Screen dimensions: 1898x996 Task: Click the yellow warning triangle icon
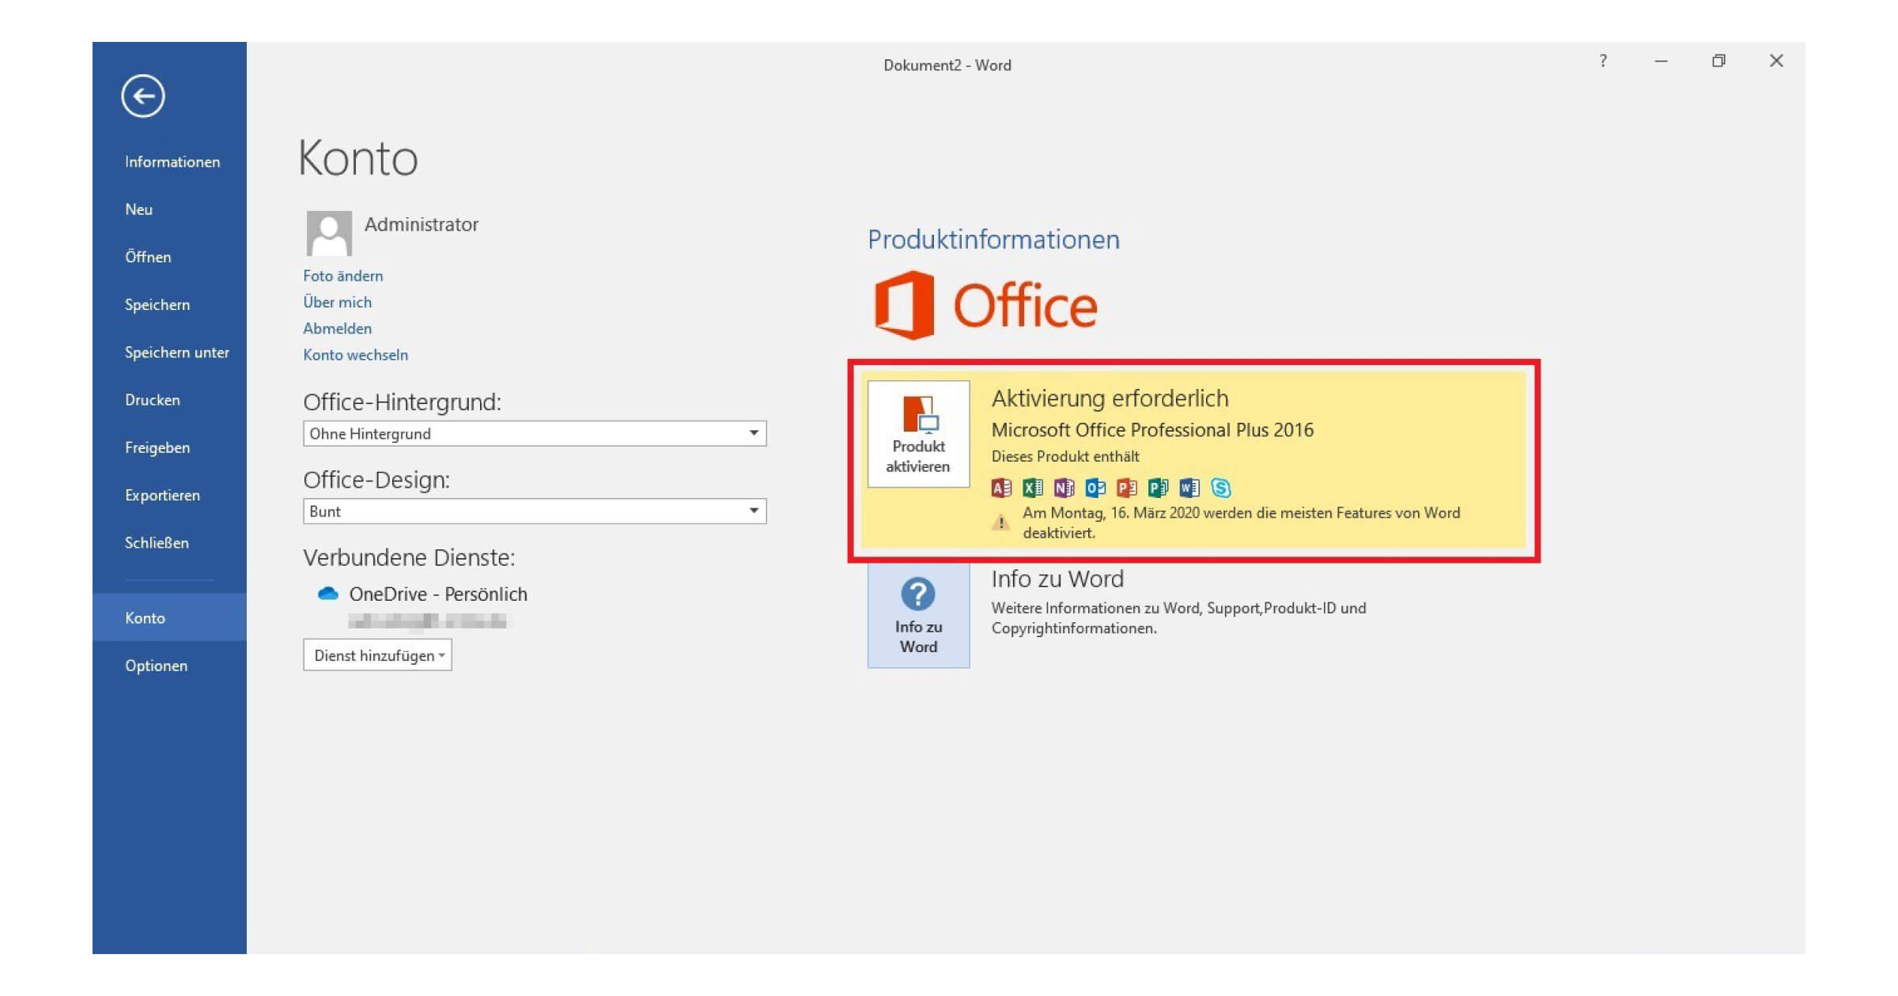[1001, 523]
